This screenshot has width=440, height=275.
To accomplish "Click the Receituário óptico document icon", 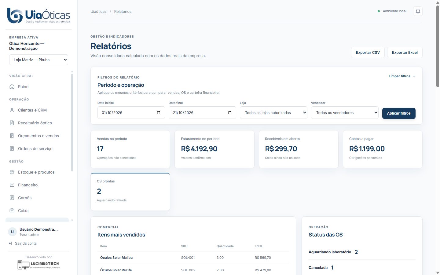I will [x=12, y=123].
